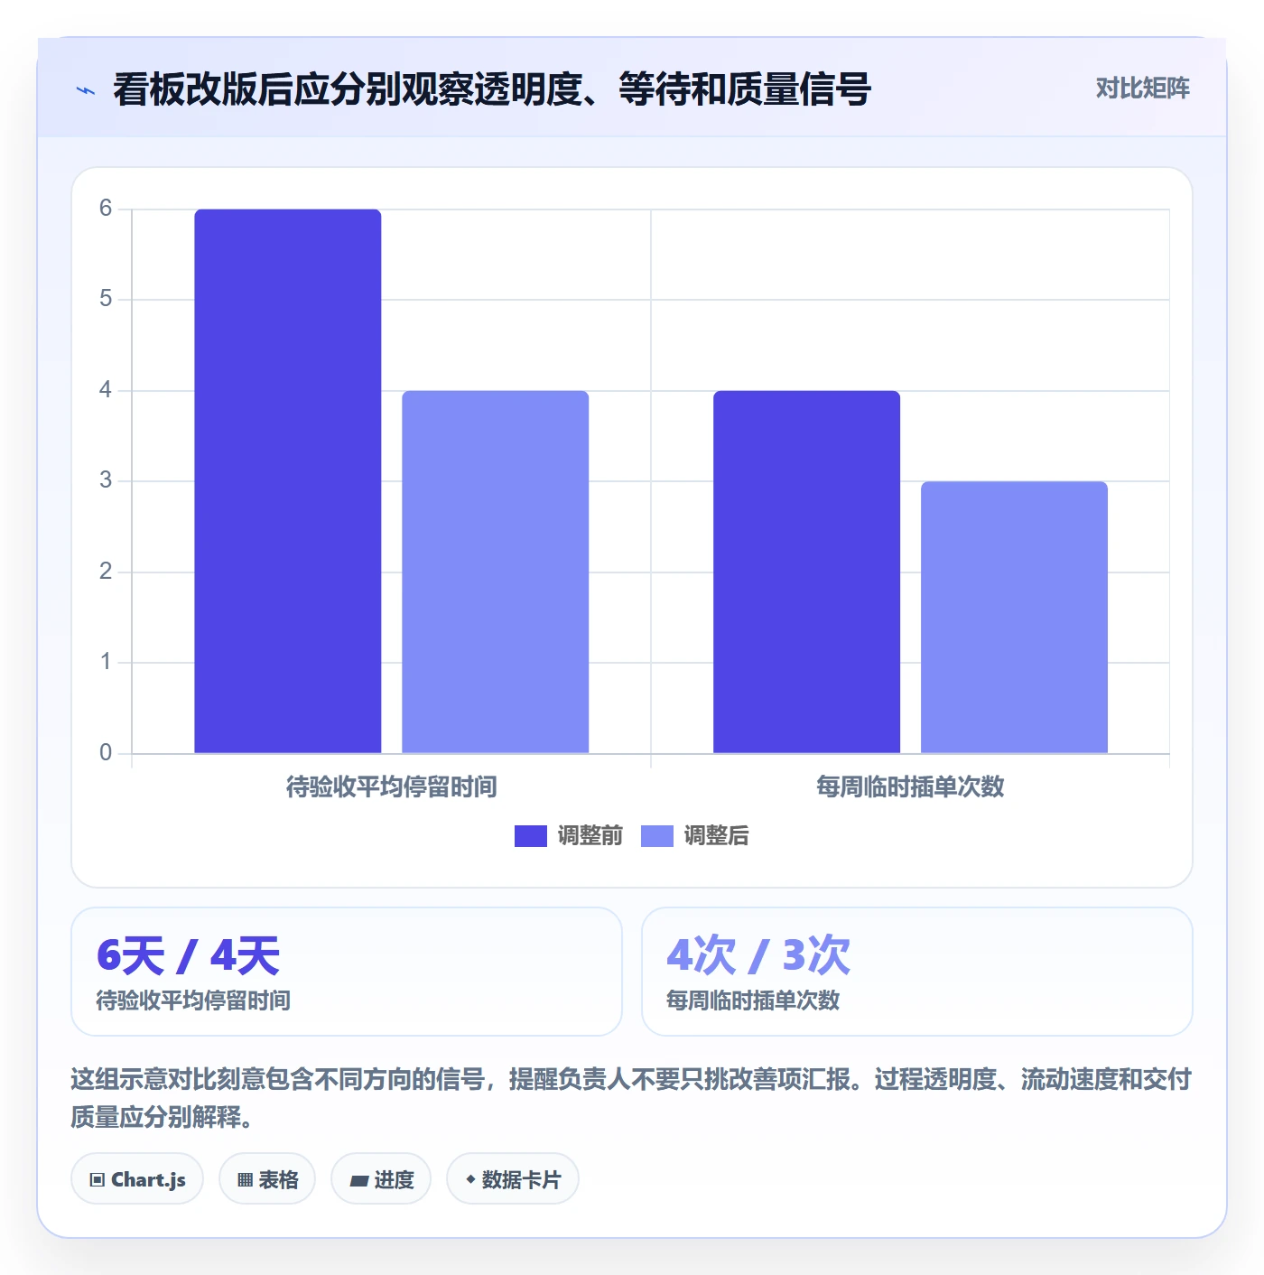Click the 4次 / 3次 value
Screen dimensions: 1264x1275
click(758, 955)
